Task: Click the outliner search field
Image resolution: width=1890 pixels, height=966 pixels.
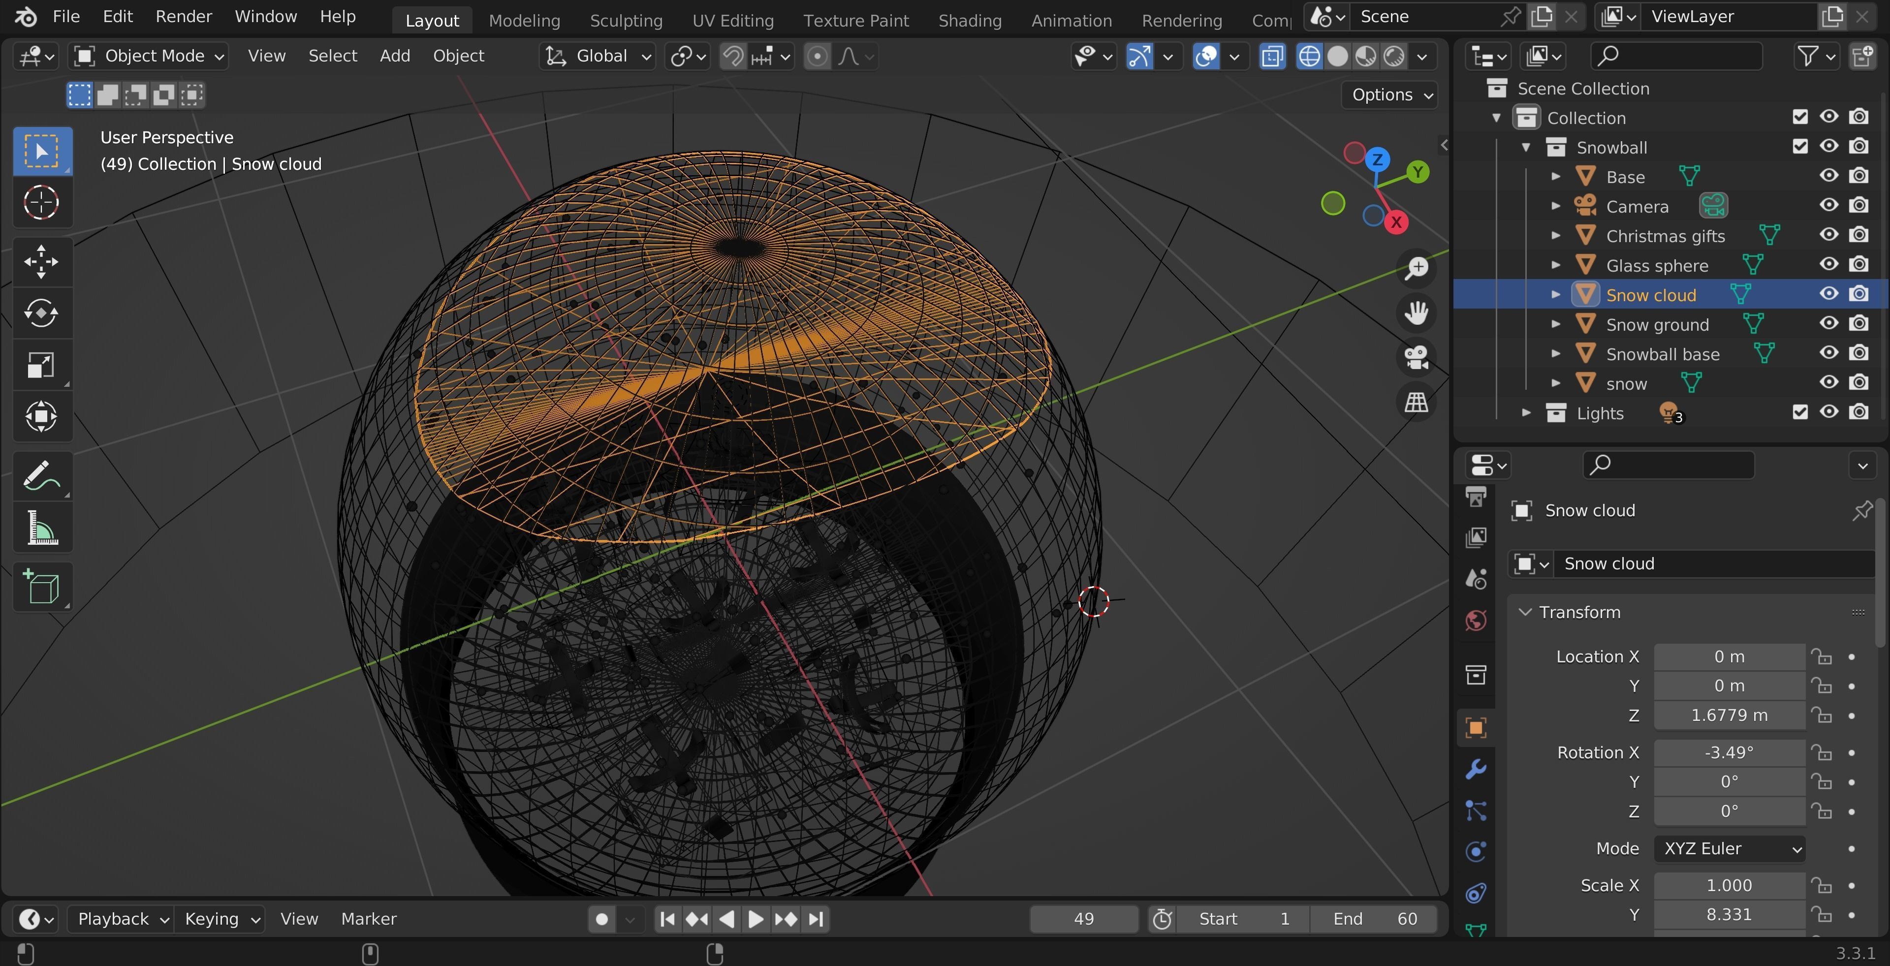Action: coord(1676,56)
